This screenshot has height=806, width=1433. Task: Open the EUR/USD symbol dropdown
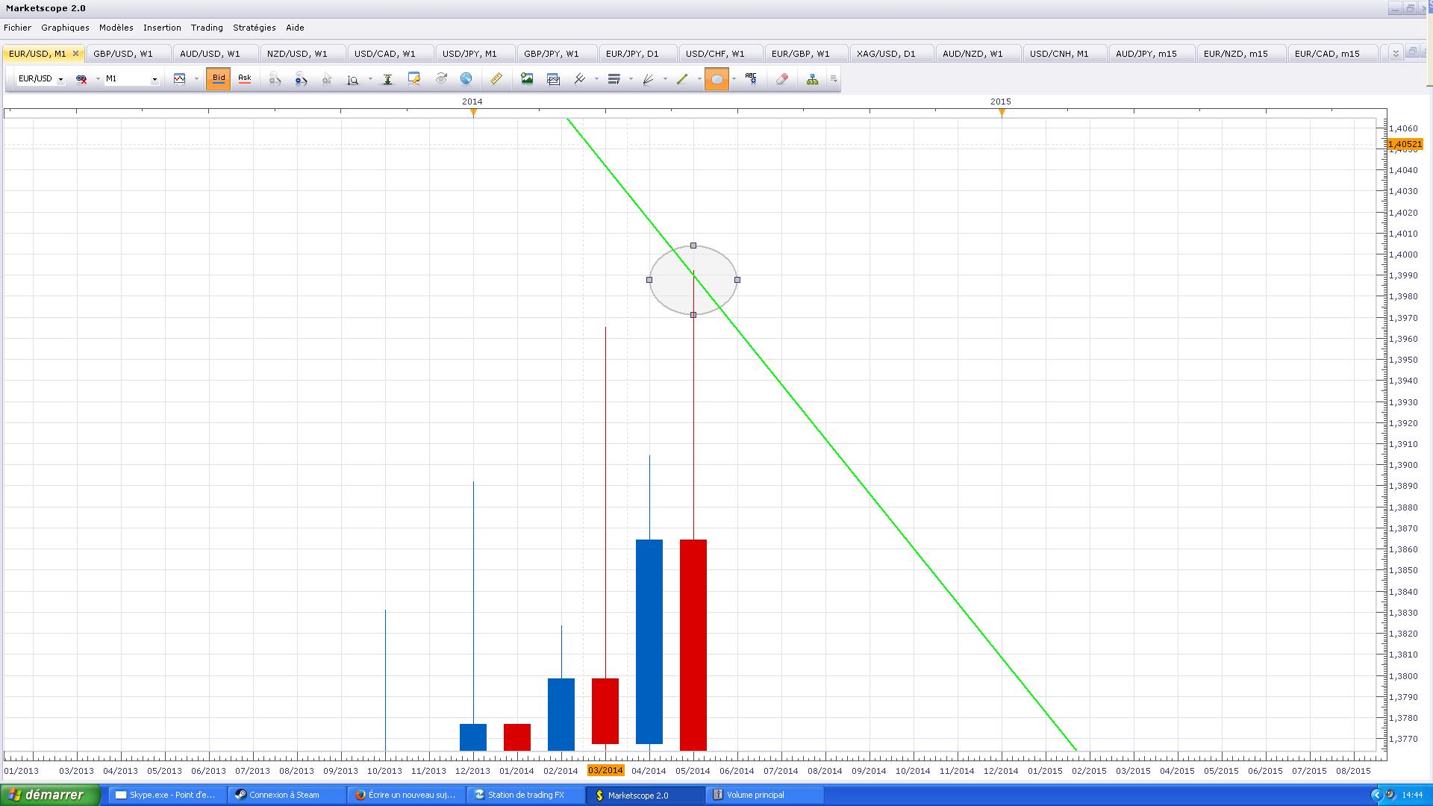[60, 79]
